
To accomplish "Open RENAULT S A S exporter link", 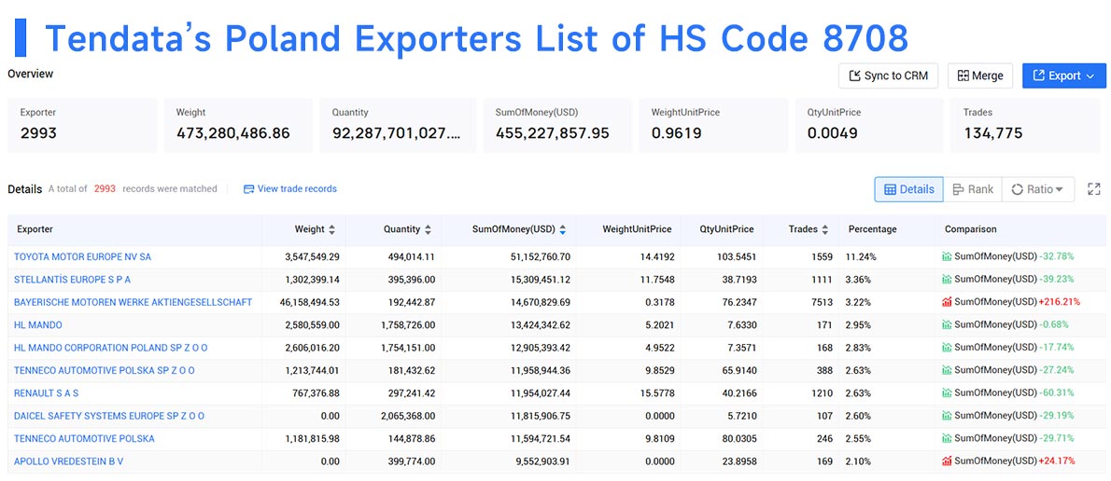I will (x=46, y=393).
